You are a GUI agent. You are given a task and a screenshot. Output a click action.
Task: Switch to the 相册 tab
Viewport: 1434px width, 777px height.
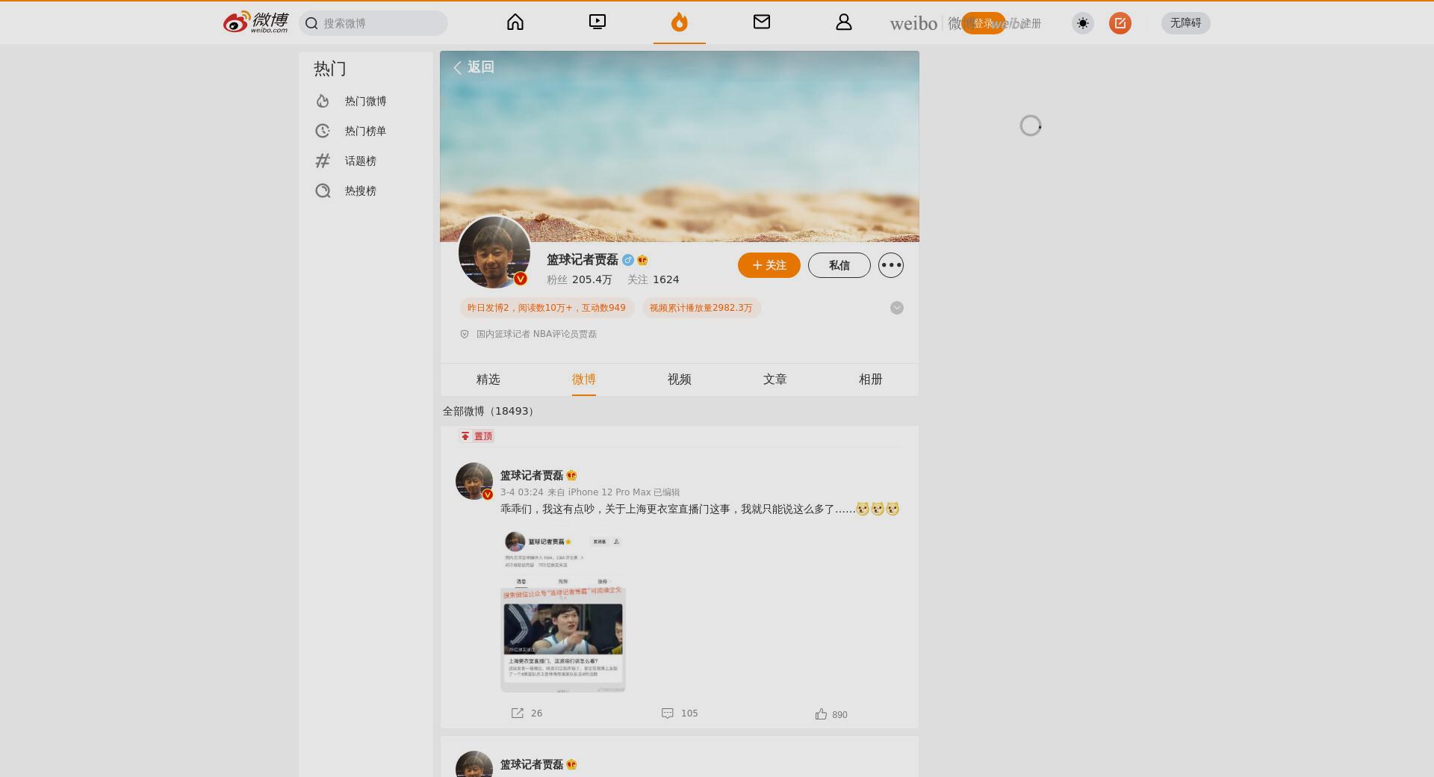(x=871, y=380)
